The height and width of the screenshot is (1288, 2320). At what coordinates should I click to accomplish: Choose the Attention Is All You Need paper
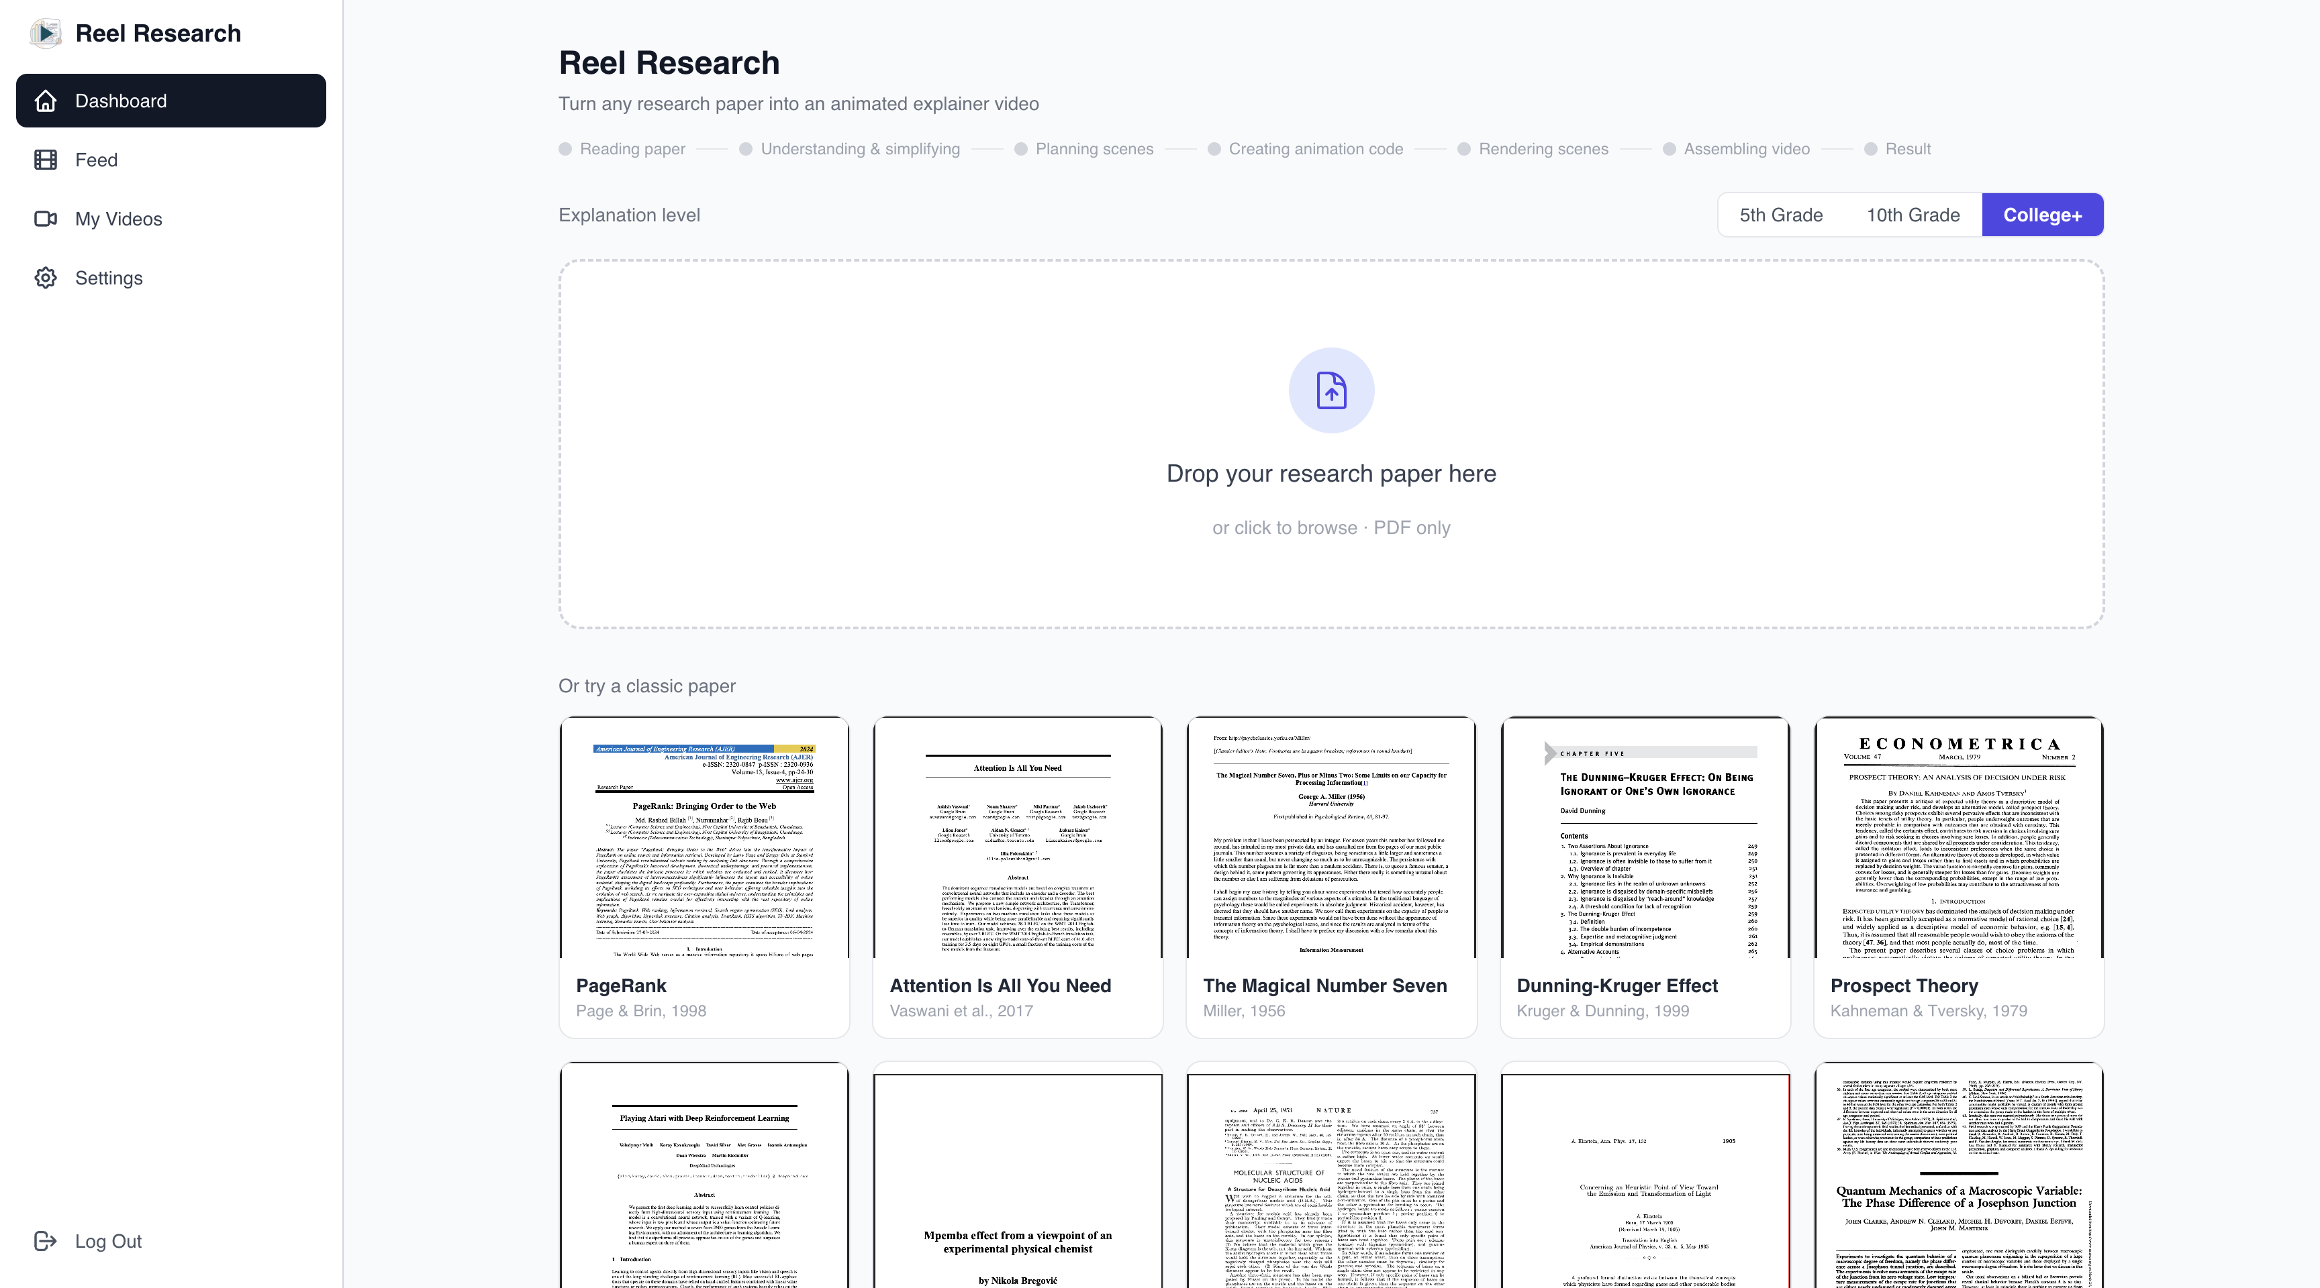tap(1018, 877)
